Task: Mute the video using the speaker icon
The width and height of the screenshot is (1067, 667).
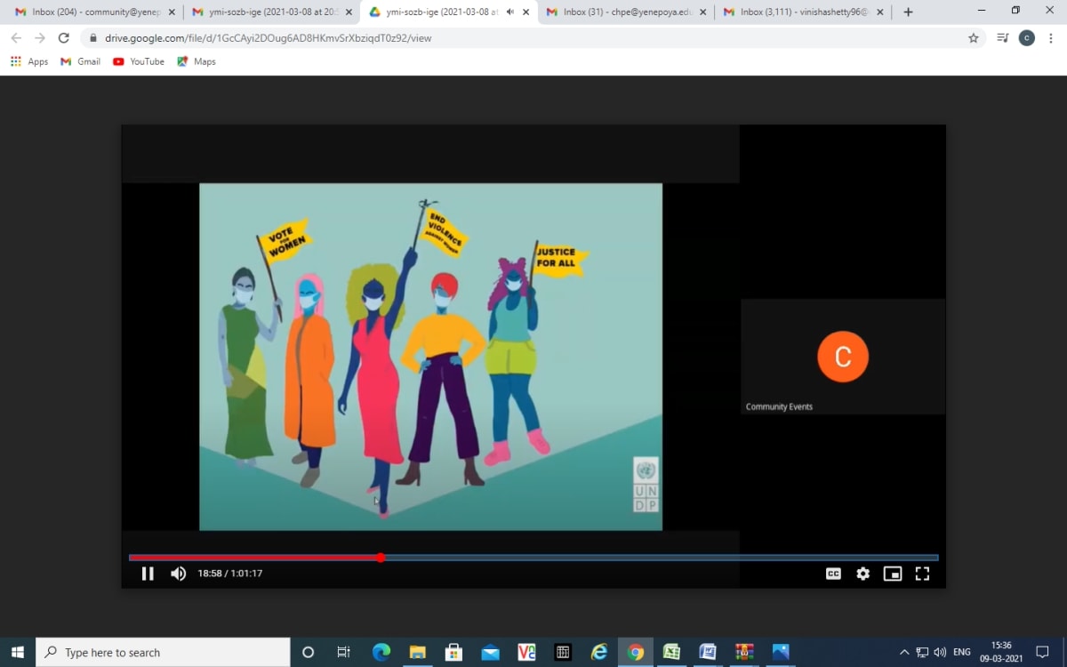Action: point(179,574)
